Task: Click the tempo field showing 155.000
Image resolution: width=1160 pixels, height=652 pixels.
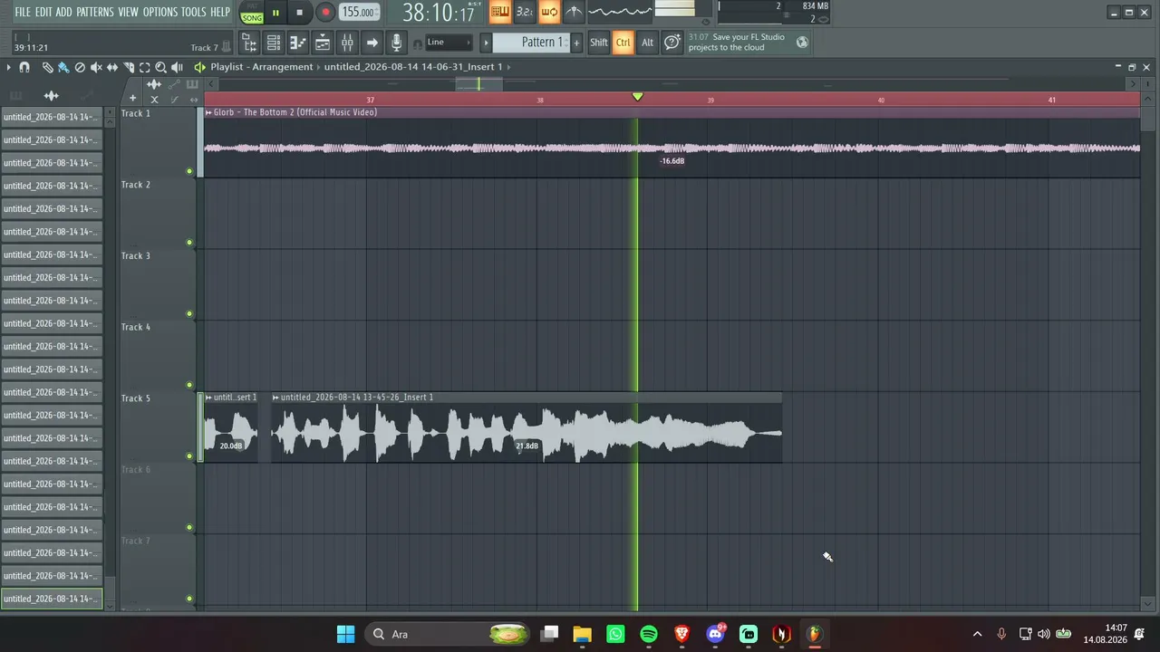Action: pos(359,13)
